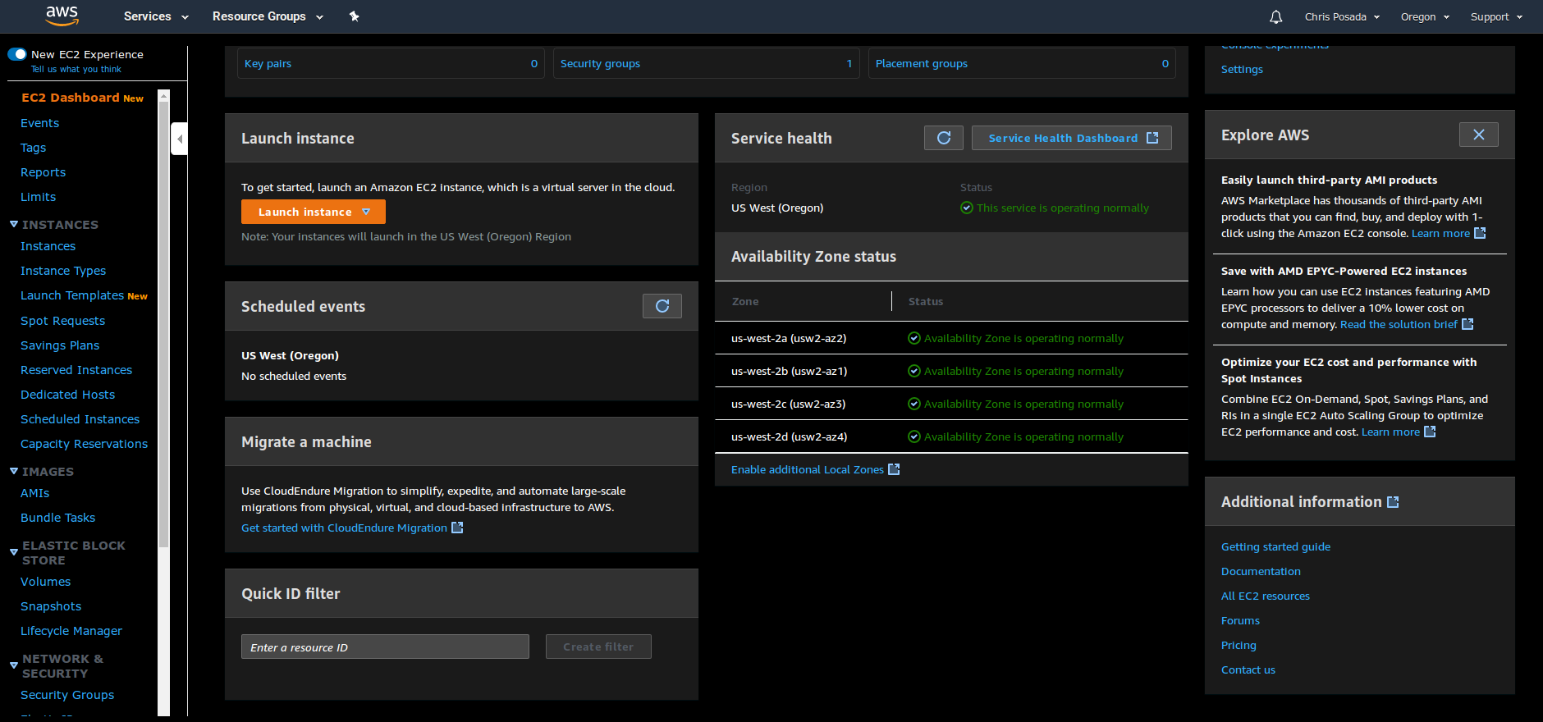The width and height of the screenshot is (1543, 722).
Task: Open the Documentation link
Action: pos(1261,571)
